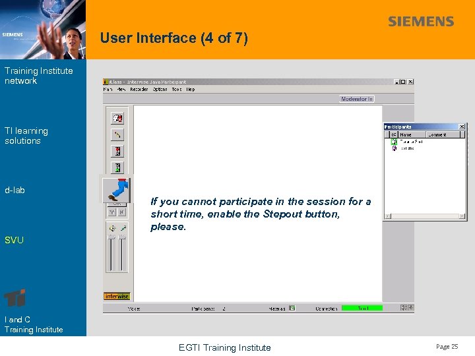Image resolution: width=475 pixels, height=356 pixels.
Task: Click the purple icon of the second participant
Action: pos(394,148)
